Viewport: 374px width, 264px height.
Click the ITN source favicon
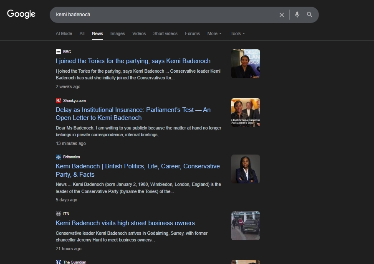(x=58, y=214)
